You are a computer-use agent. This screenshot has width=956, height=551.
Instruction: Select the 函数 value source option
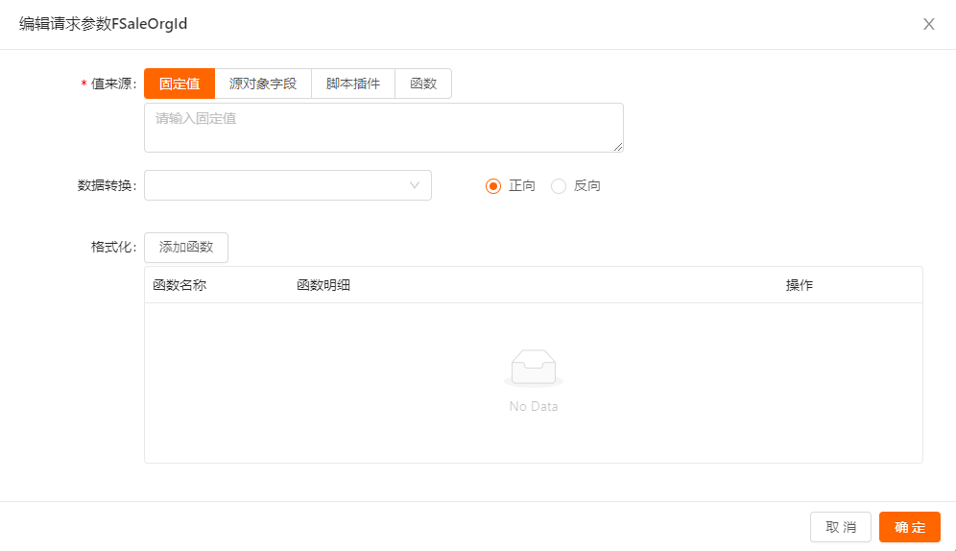(423, 84)
